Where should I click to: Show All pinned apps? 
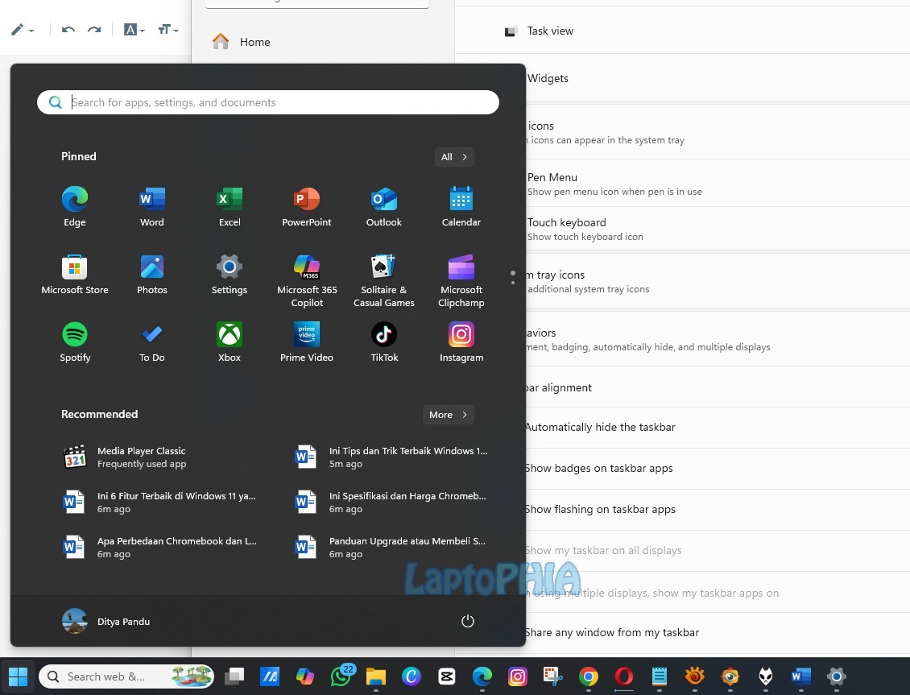click(x=454, y=156)
